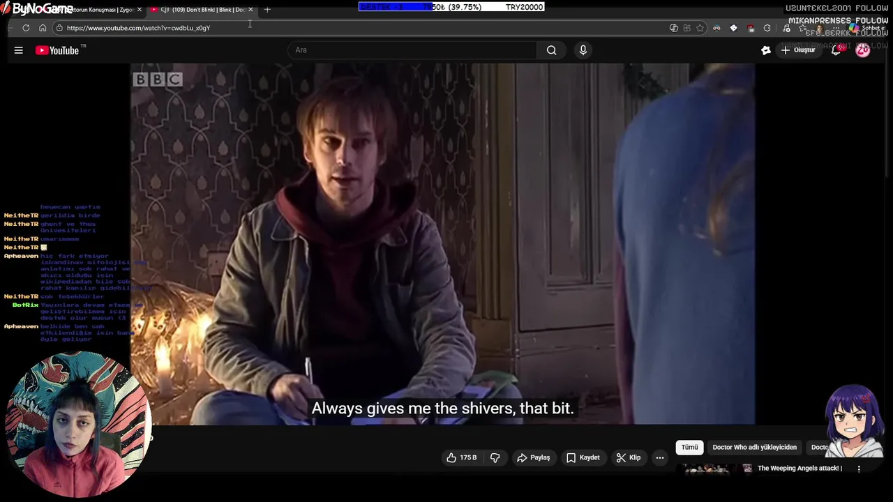Open the YouTube account avatar menu
The width and height of the screenshot is (893, 502).
pos(863,50)
